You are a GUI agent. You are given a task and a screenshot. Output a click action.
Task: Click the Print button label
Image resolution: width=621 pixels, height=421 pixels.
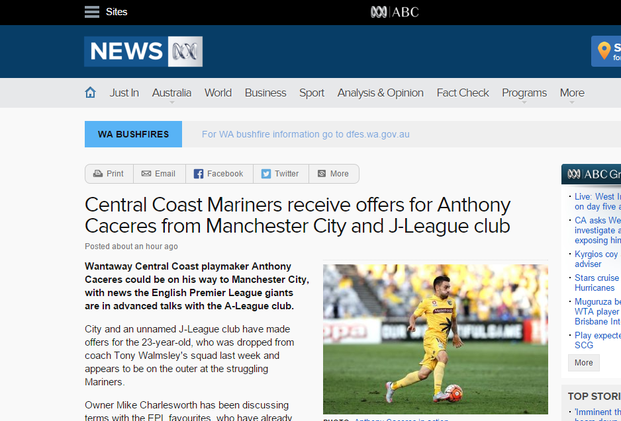click(115, 174)
